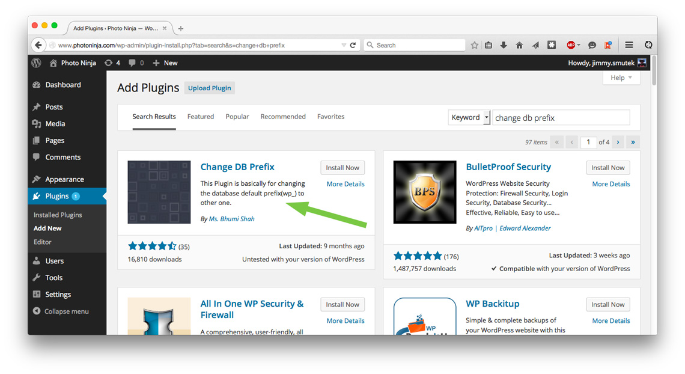This screenshot has width=685, height=374.
Task: Open the plugin Editor submenu
Action: 43,242
